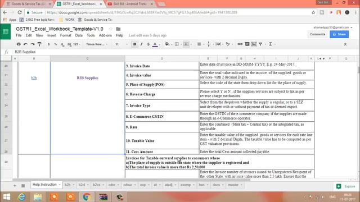Open the more number formats dropdown (123)
The width and height of the screenshot is (360, 202).
click(76, 44)
